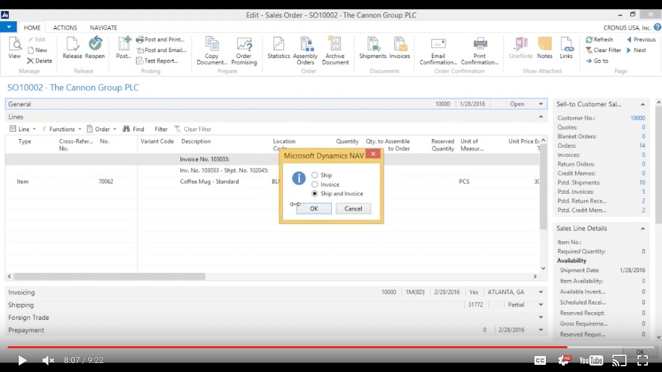Switch to the HOME tab
Screen dimensions: 662x372
pos(32,28)
